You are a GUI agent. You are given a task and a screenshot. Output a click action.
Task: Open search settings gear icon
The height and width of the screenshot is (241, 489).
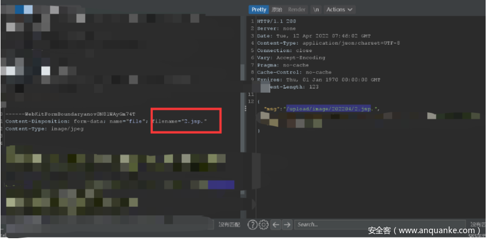[x=264, y=224]
